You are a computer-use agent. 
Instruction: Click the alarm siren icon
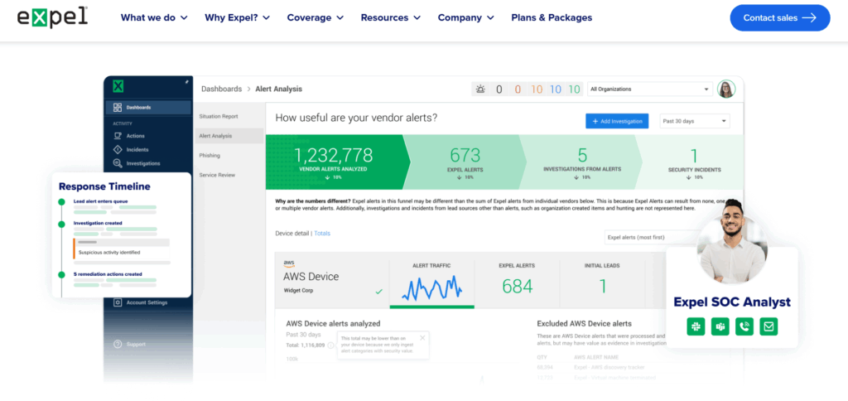coord(480,89)
